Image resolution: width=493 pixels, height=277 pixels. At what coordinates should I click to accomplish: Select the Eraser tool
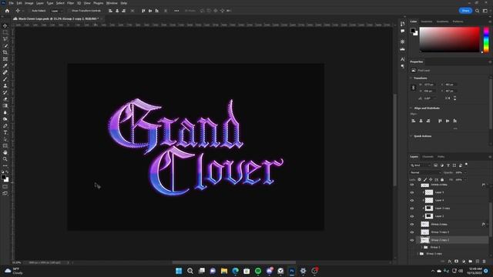click(5, 99)
